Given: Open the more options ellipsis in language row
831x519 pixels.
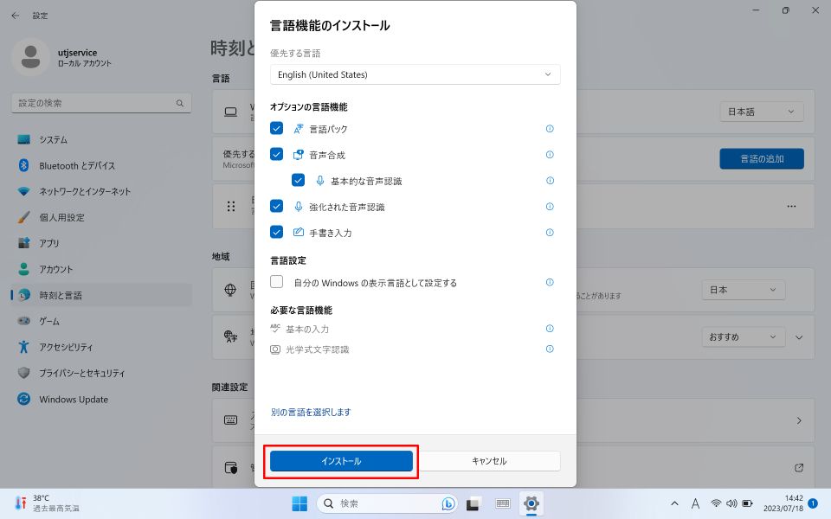Looking at the screenshot, I should [791, 206].
